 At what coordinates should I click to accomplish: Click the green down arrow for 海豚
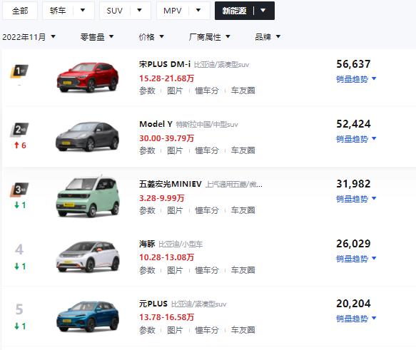pos(16,267)
